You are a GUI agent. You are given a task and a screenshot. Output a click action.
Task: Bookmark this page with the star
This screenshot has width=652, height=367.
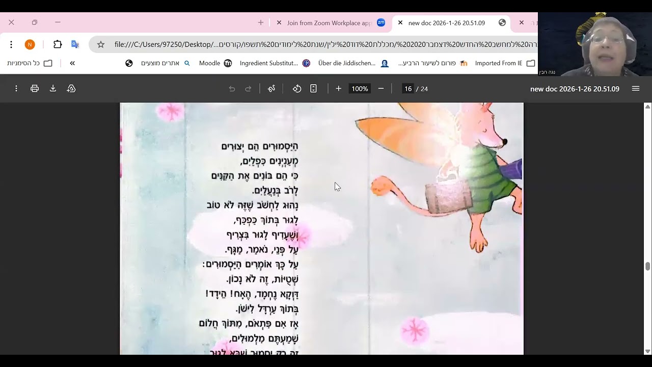click(x=101, y=45)
